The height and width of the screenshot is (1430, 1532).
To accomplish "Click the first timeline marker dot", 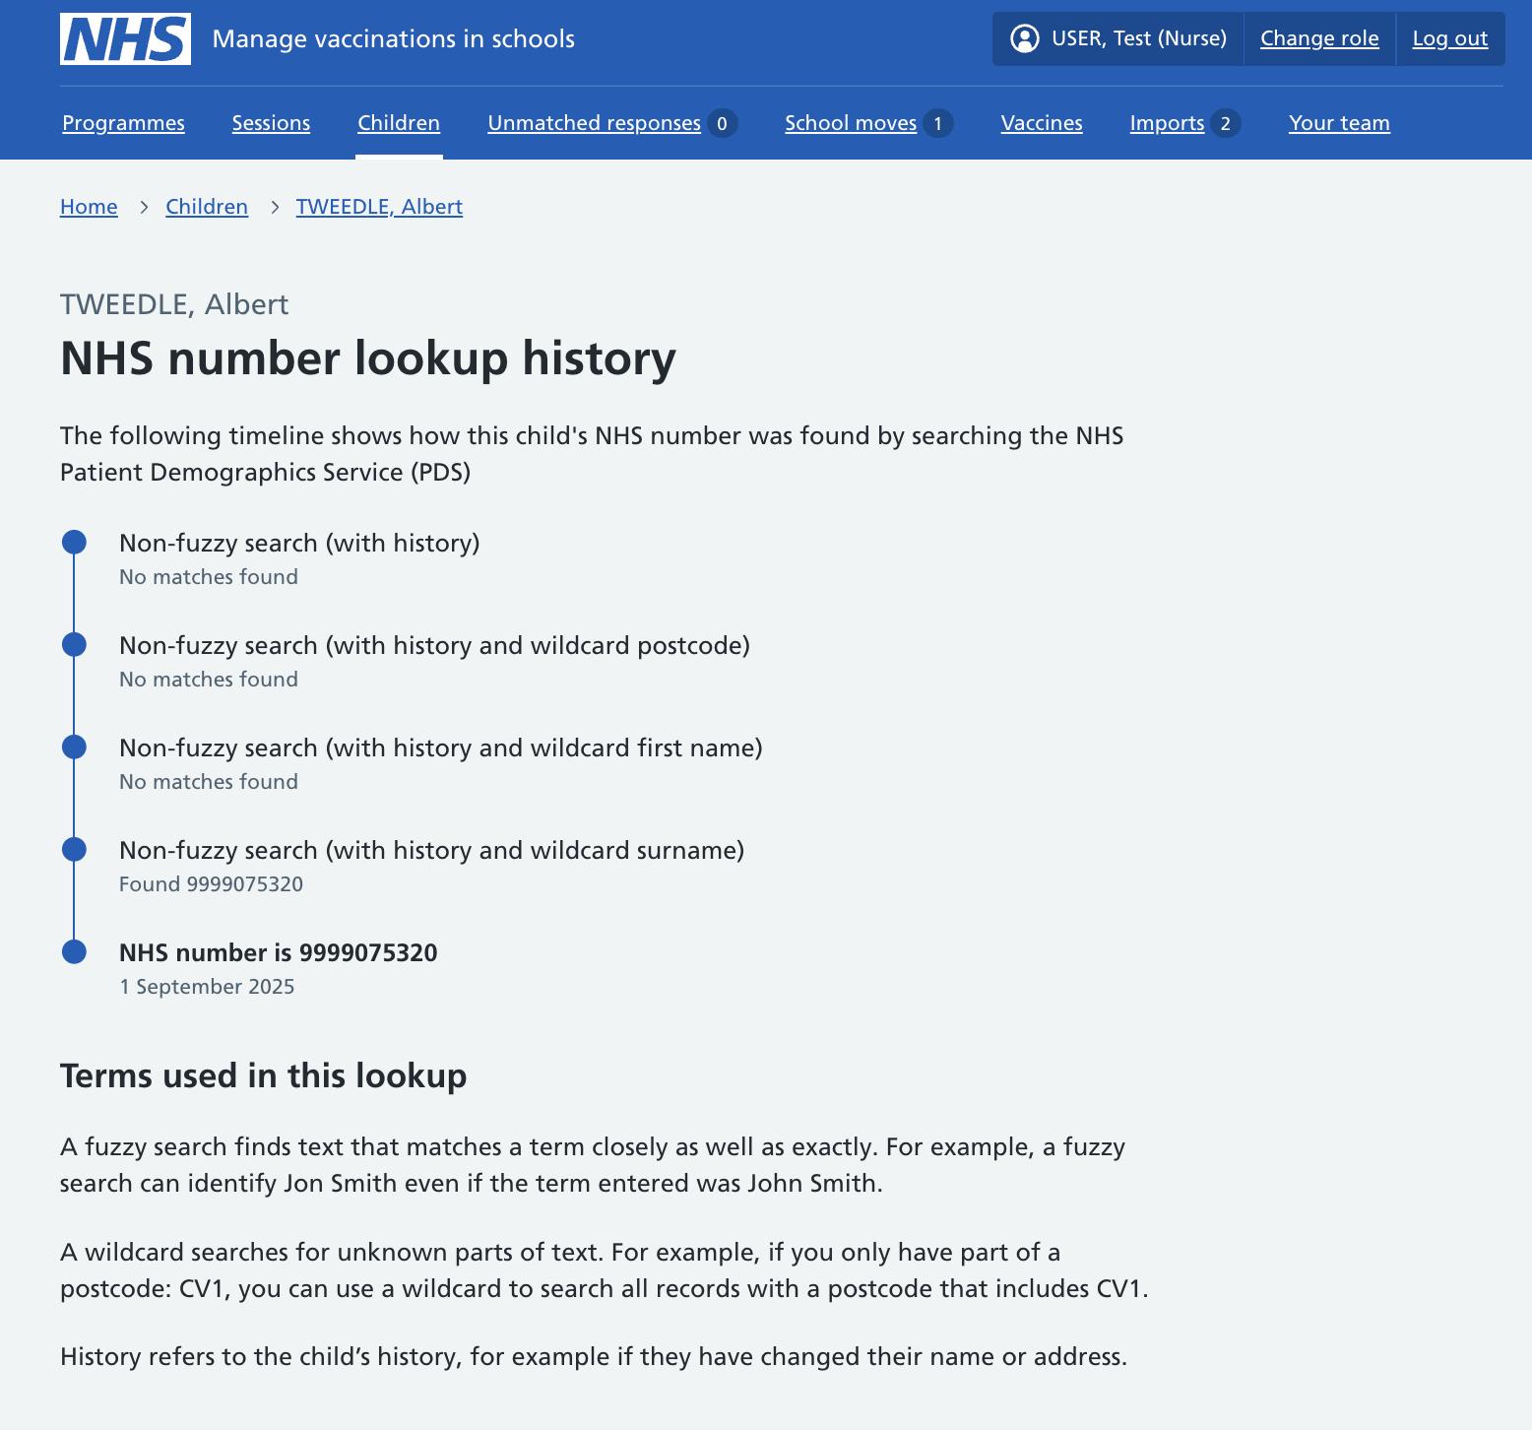I will 74,543.
